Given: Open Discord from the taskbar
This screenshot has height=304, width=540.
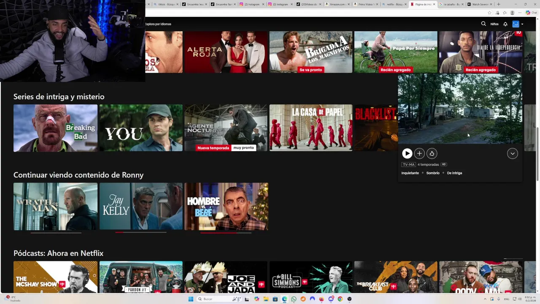Looking at the screenshot, I should tap(331, 299).
